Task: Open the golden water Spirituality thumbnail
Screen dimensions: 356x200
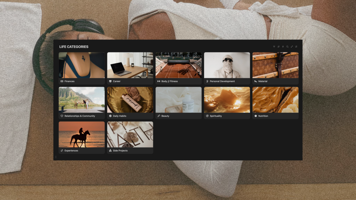Action: point(227,100)
